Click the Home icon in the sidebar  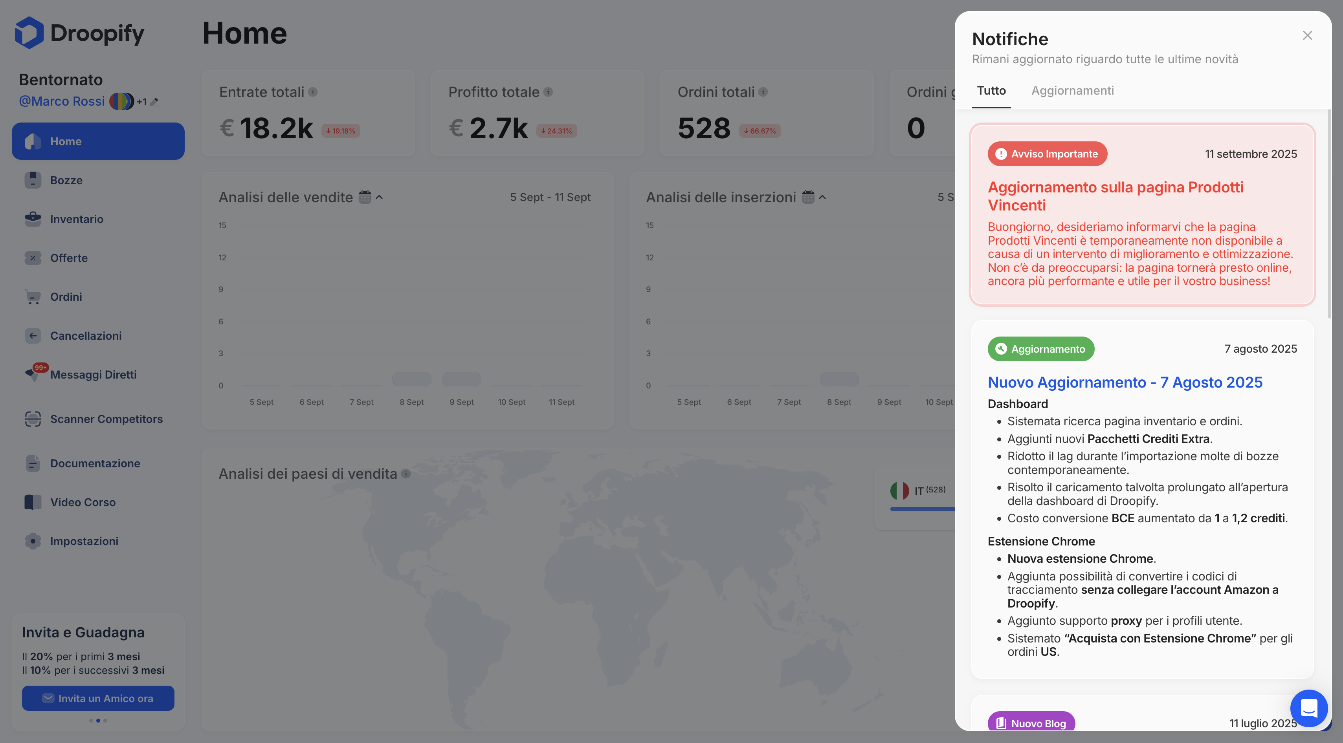pos(33,141)
